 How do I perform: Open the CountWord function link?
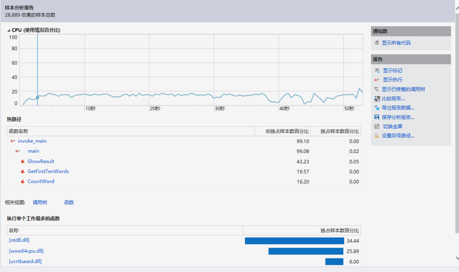41,181
